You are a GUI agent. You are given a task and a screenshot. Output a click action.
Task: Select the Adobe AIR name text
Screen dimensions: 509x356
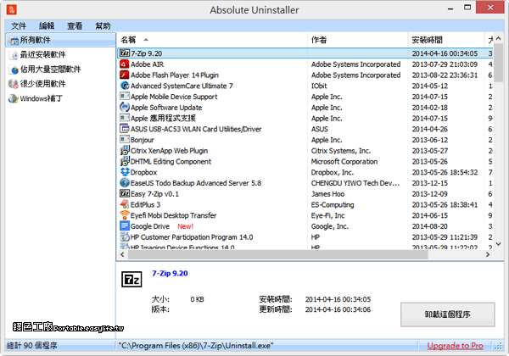147,64
